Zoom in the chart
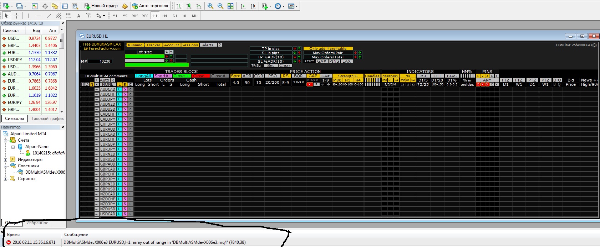 (210, 6)
